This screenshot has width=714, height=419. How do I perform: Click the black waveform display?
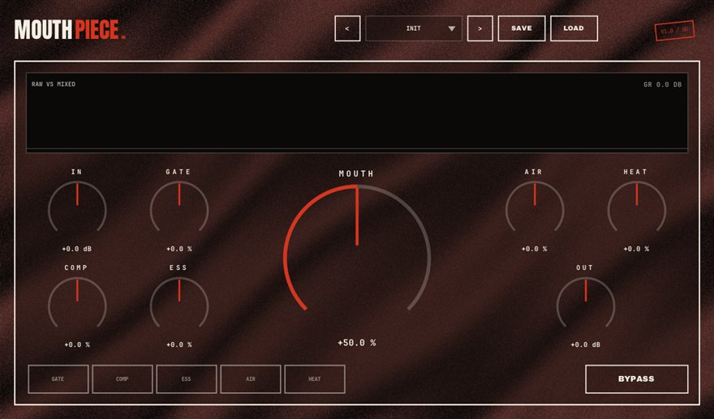(357, 112)
